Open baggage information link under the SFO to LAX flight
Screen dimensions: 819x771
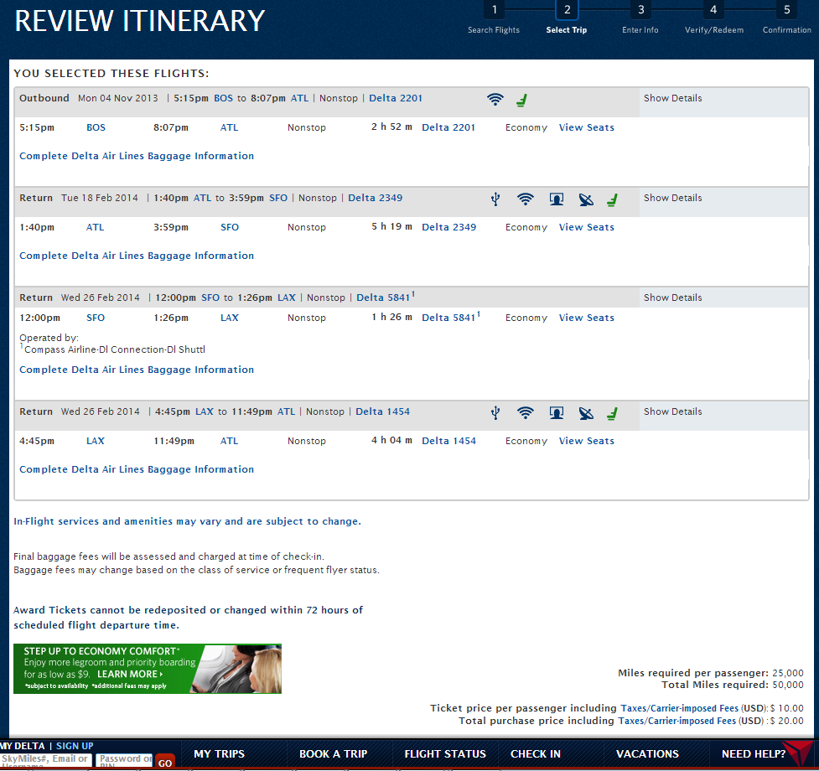point(137,370)
